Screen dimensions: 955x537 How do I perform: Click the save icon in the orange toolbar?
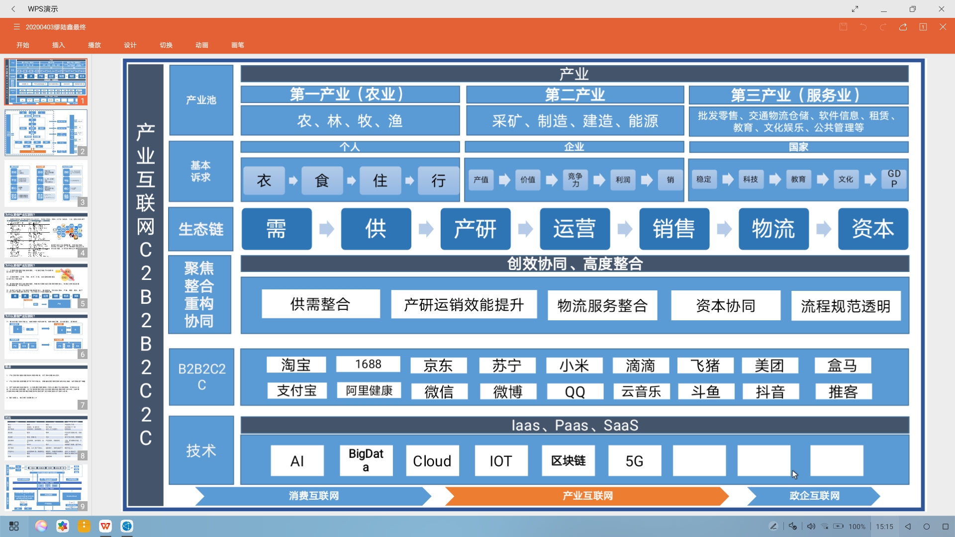point(843,27)
